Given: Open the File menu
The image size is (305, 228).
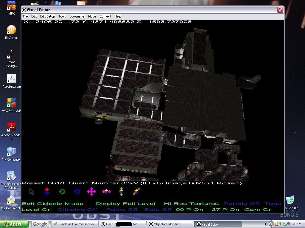Looking at the screenshot, I should tap(25, 16).
